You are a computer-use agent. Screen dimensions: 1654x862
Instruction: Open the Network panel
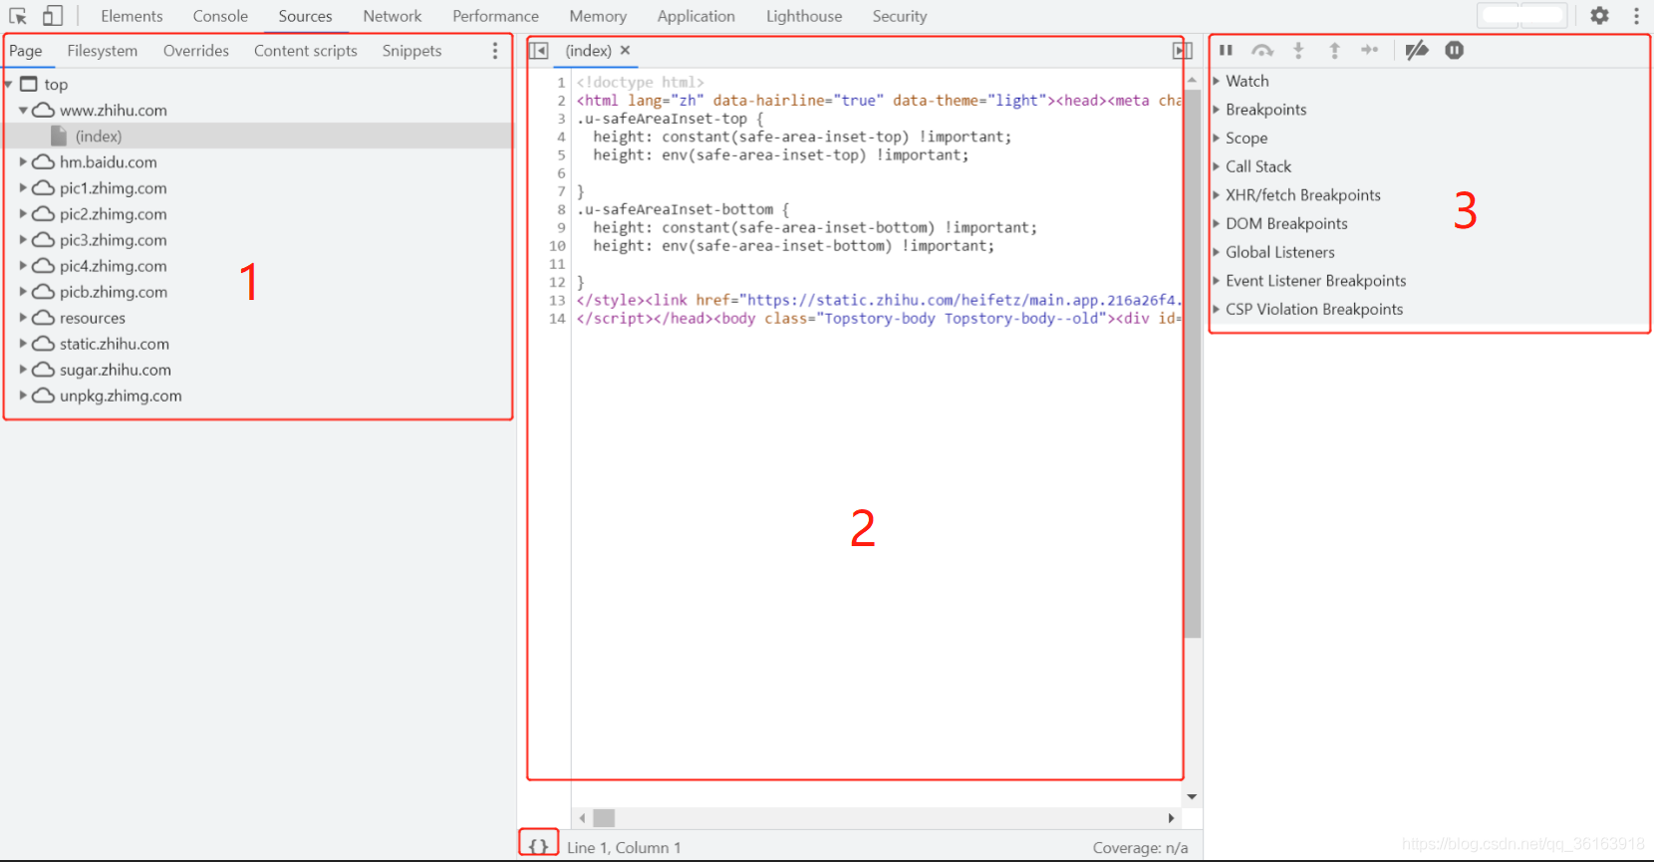pyautogui.click(x=393, y=16)
